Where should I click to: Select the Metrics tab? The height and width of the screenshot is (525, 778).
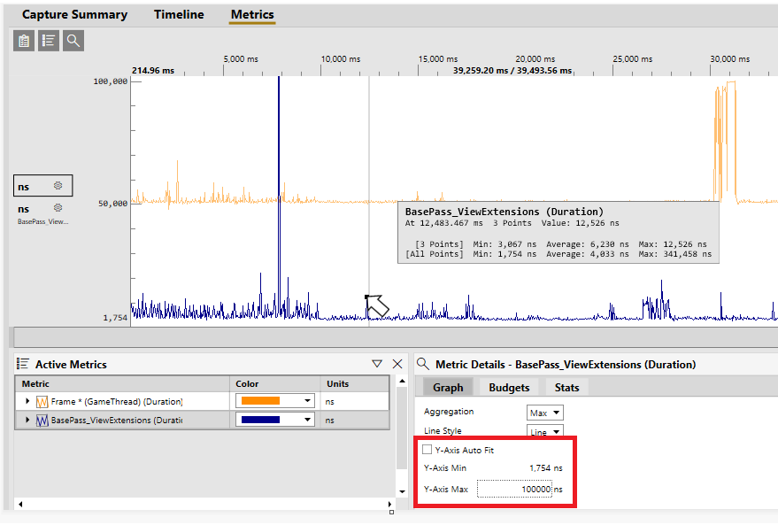pos(252,14)
